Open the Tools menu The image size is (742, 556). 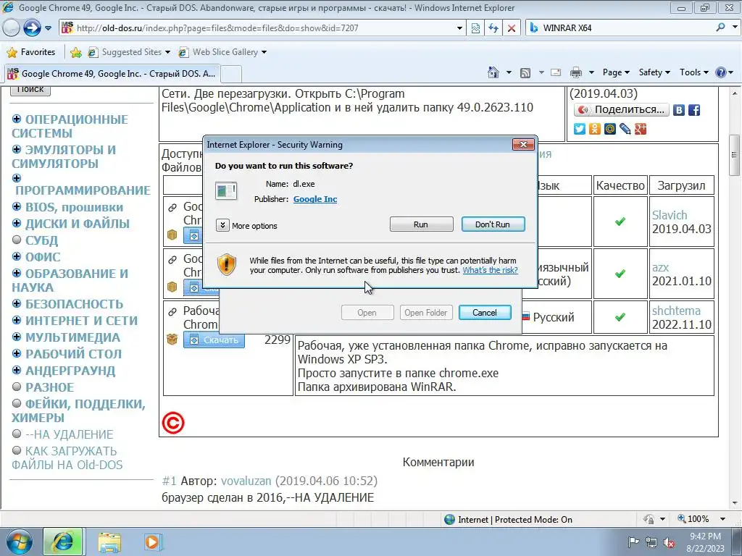click(693, 72)
